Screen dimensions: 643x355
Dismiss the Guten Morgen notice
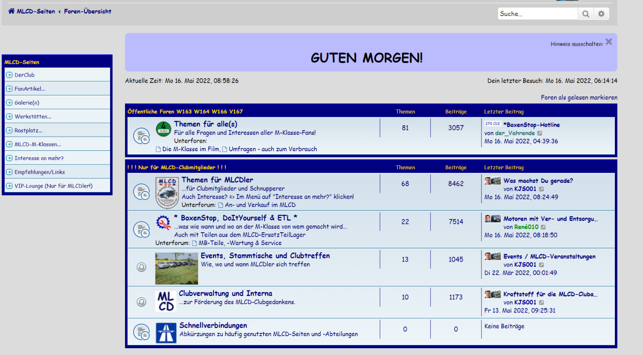(x=609, y=42)
